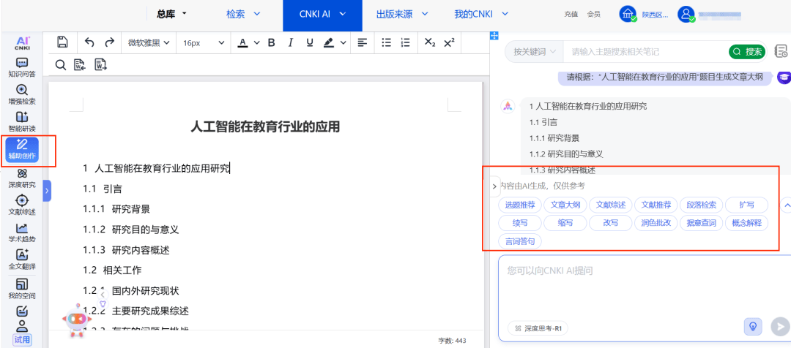Open 知识问答 in left sidebar
The height and width of the screenshot is (348, 791).
[x=22, y=67]
